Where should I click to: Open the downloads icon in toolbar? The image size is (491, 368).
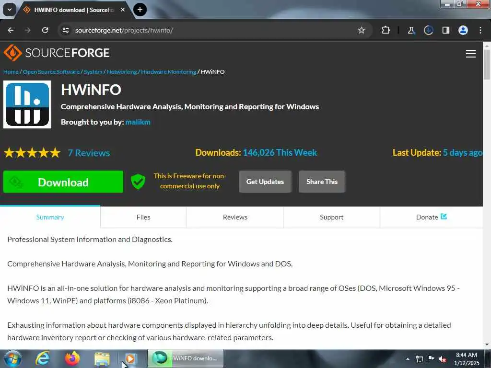click(x=428, y=30)
